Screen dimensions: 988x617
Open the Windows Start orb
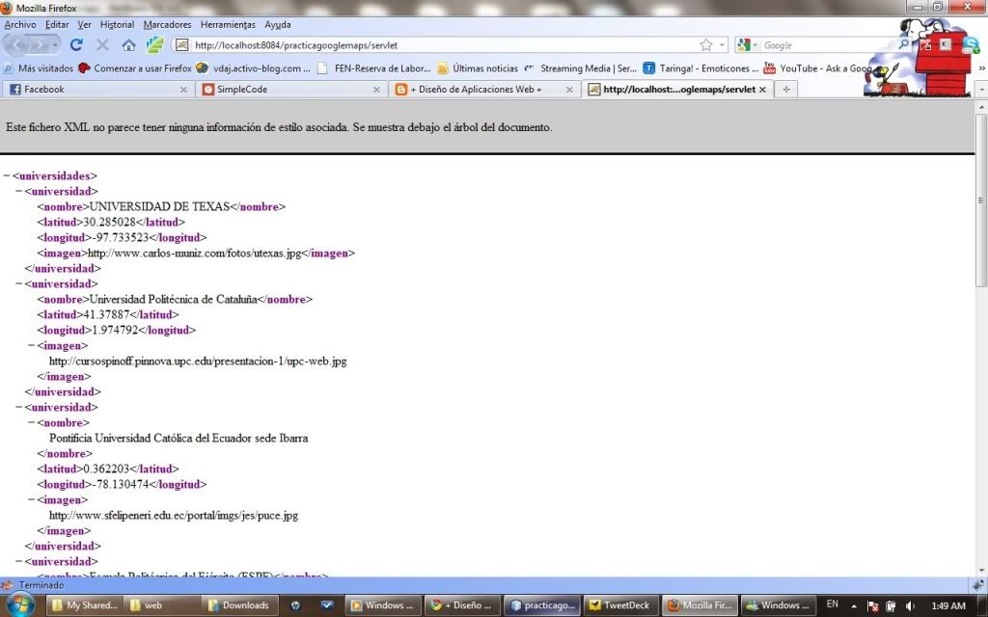[21, 604]
